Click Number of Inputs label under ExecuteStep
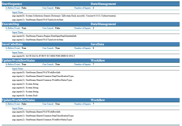This screenshot has width=182, height=126. tap(82, 28)
